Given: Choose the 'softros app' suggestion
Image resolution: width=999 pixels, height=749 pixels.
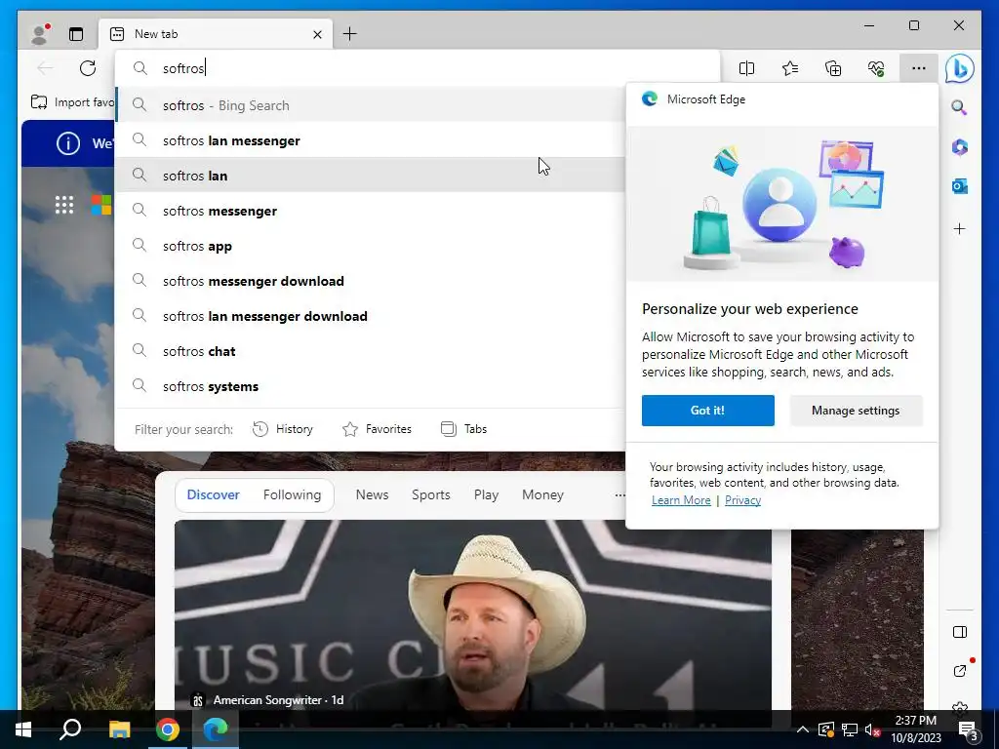Looking at the screenshot, I should pyautogui.click(x=370, y=246).
